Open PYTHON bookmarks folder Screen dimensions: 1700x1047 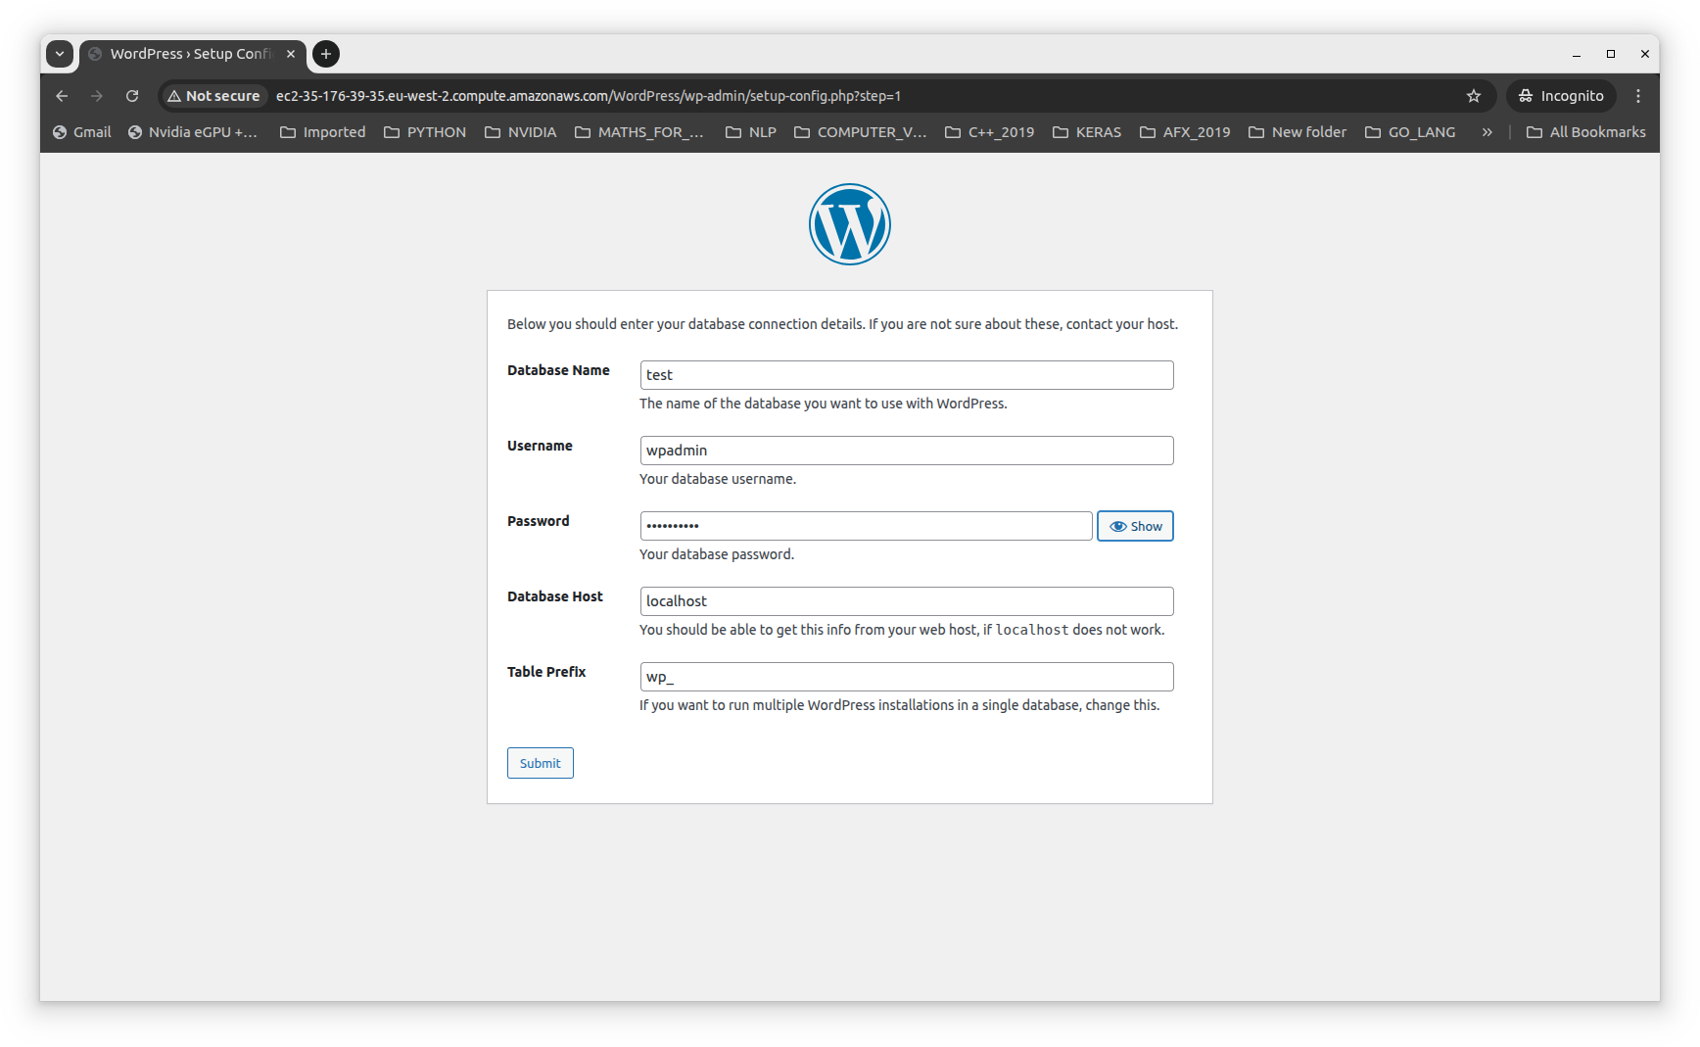click(x=425, y=132)
